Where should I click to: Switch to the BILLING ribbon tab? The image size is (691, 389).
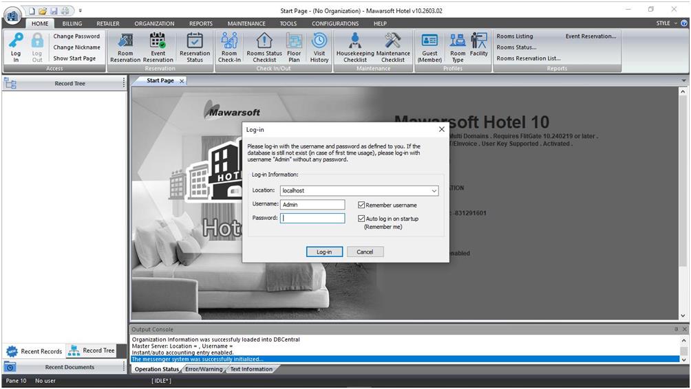72,23
